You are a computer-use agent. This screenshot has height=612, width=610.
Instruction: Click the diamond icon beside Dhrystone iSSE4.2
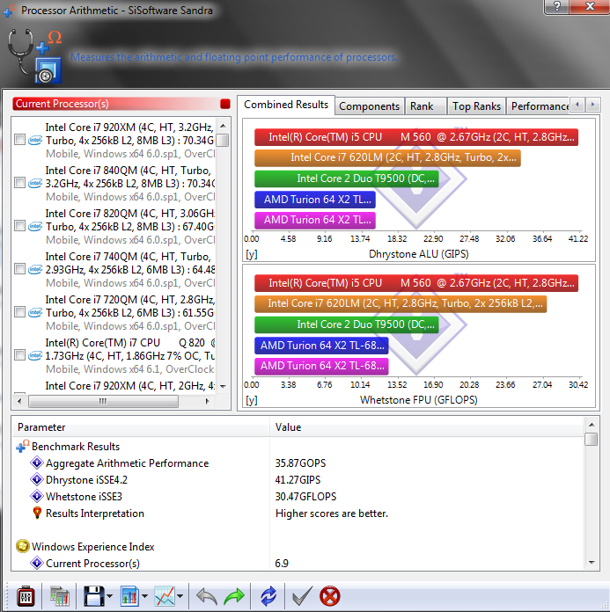(x=37, y=479)
